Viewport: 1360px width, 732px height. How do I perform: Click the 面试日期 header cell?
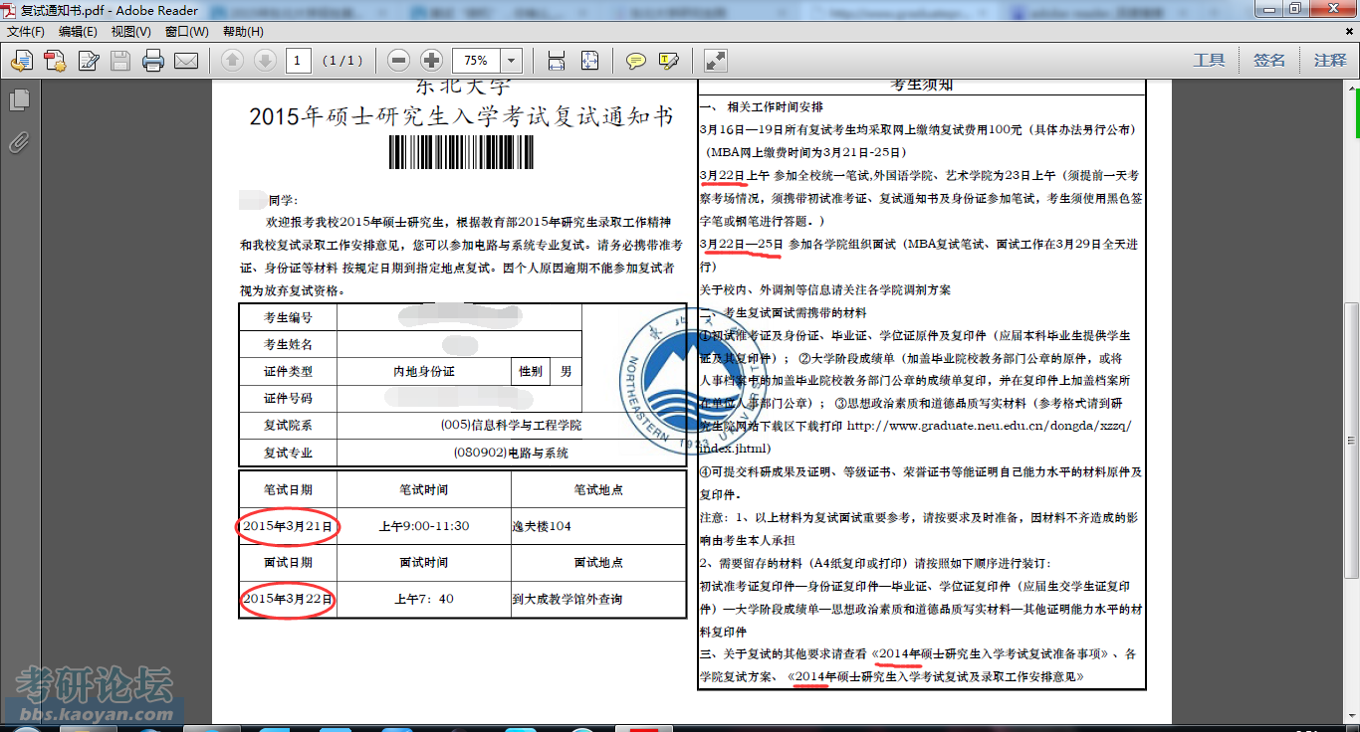coord(288,562)
